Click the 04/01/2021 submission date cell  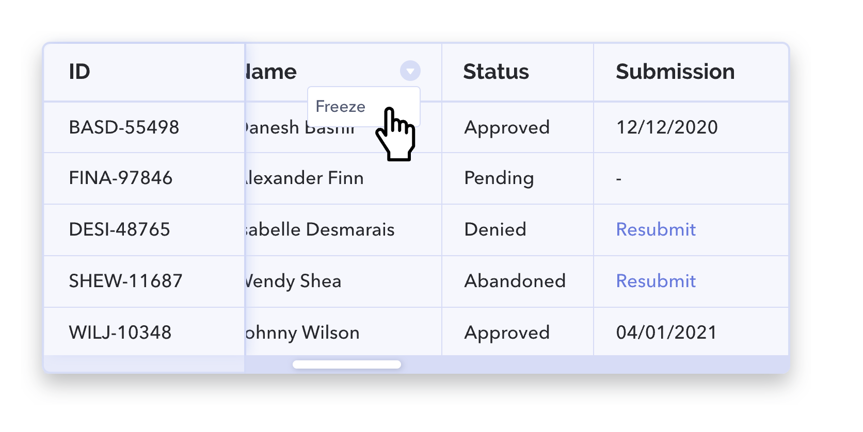coord(691,331)
